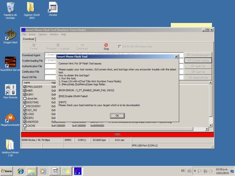
Task: Click the OK button in error dialog
Action: 117,116
